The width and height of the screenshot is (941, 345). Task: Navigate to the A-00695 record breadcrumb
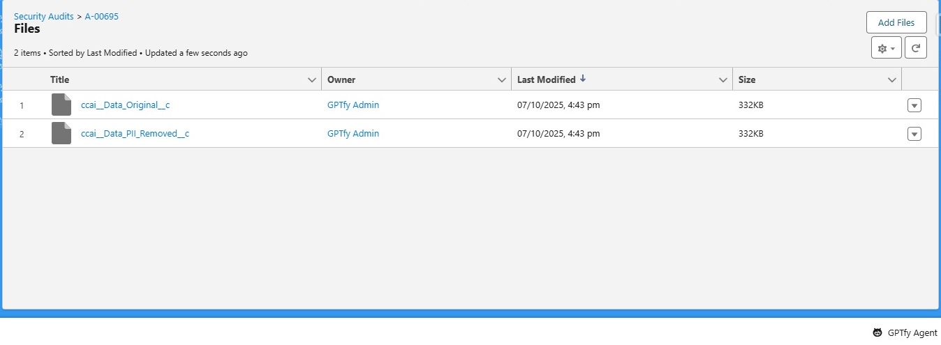click(x=101, y=16)
